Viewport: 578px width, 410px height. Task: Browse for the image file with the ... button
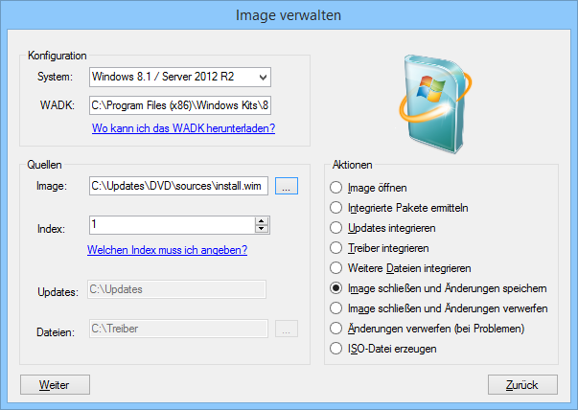[287, 186]
